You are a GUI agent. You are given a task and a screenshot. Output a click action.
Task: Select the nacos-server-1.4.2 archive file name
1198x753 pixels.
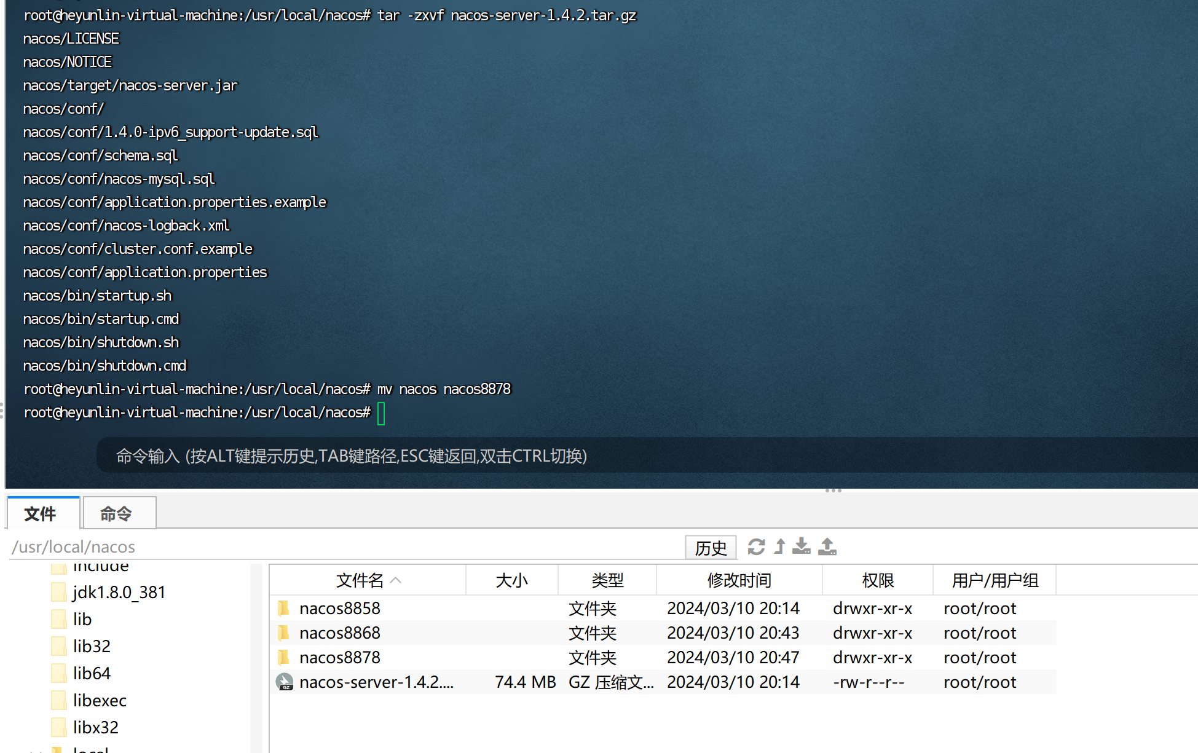click(377, 682)
